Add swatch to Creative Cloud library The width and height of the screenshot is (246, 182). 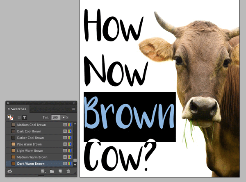coord(10,171)
